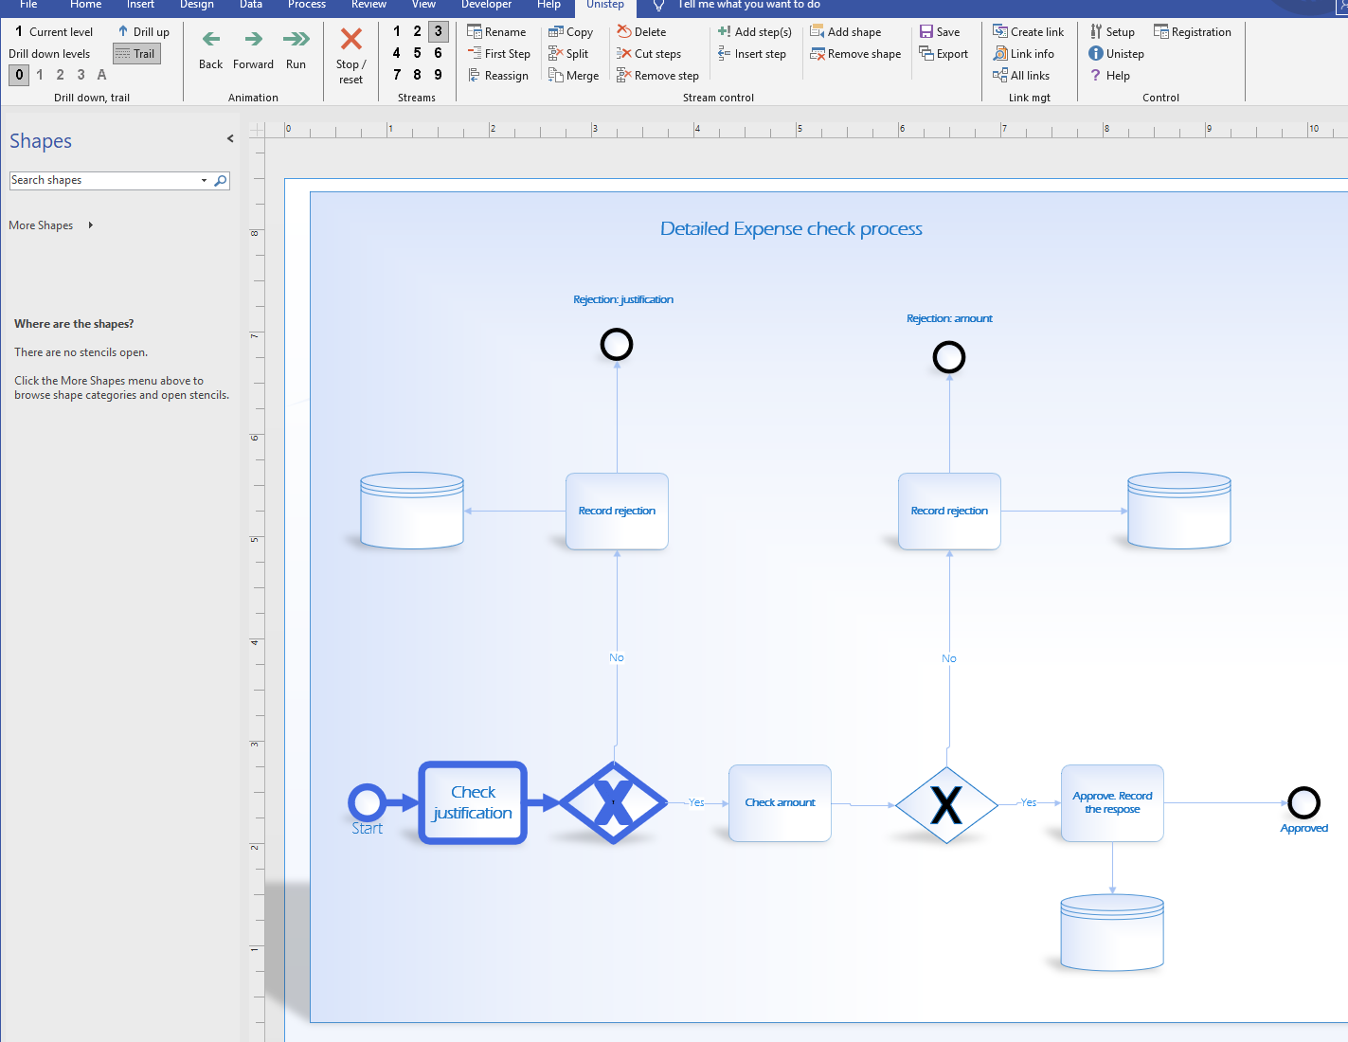
Task: Toggle the Trail button
Action: [136, 54]
